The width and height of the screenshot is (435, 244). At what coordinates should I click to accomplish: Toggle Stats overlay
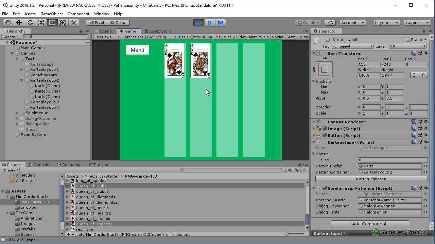pos(291,37)
